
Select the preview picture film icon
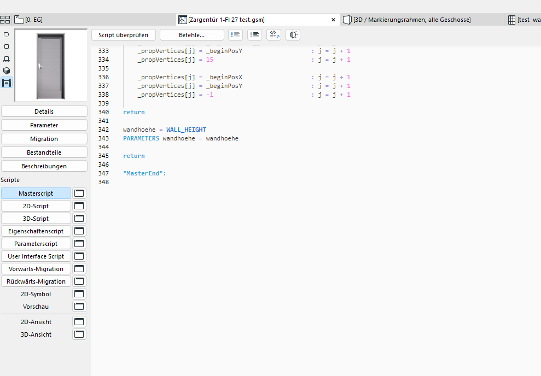[6, 83]
